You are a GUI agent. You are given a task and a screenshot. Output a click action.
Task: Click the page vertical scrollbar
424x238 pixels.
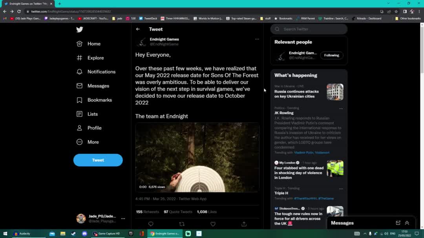coord(422,51)
